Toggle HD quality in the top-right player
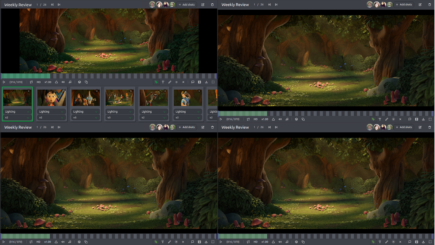The image size is (435, 245). coord(256,119)
